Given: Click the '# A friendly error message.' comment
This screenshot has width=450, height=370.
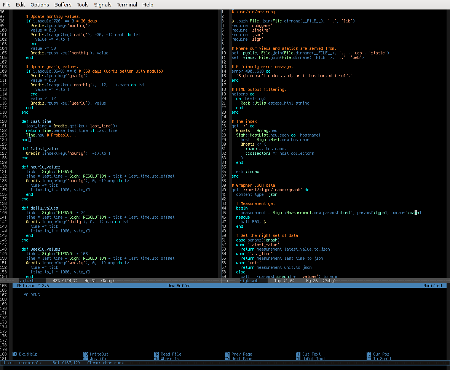Looking at the screenshot, I should 262,67.
